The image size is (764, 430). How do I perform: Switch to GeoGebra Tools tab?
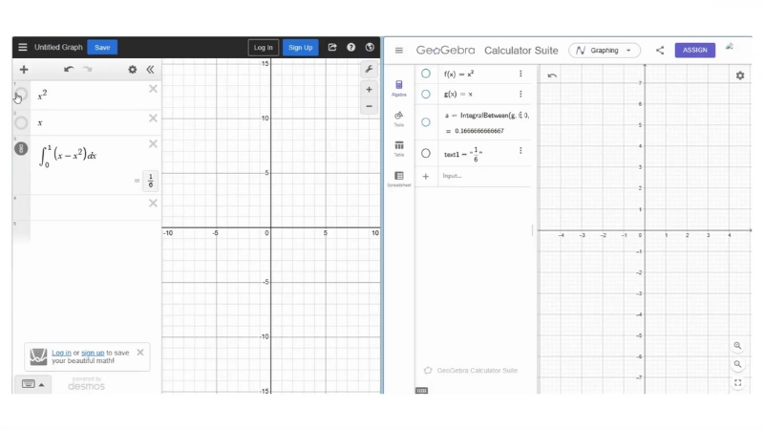[398, 118]
